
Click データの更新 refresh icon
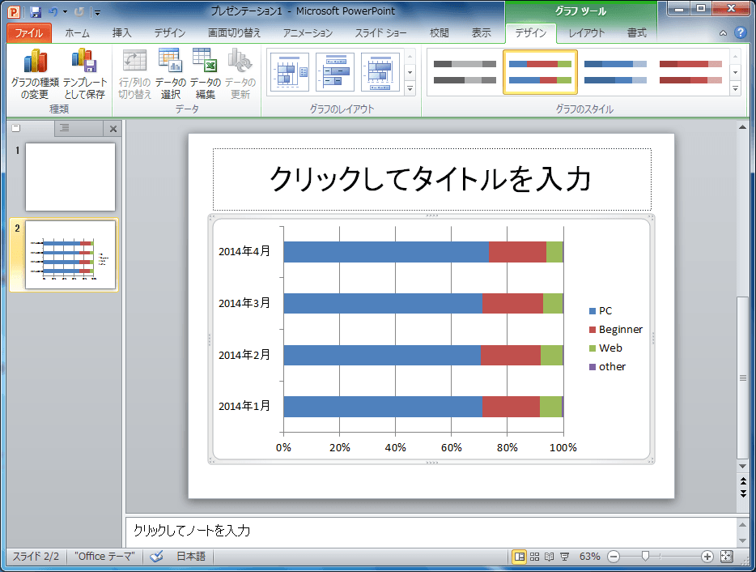click(240, 74)
